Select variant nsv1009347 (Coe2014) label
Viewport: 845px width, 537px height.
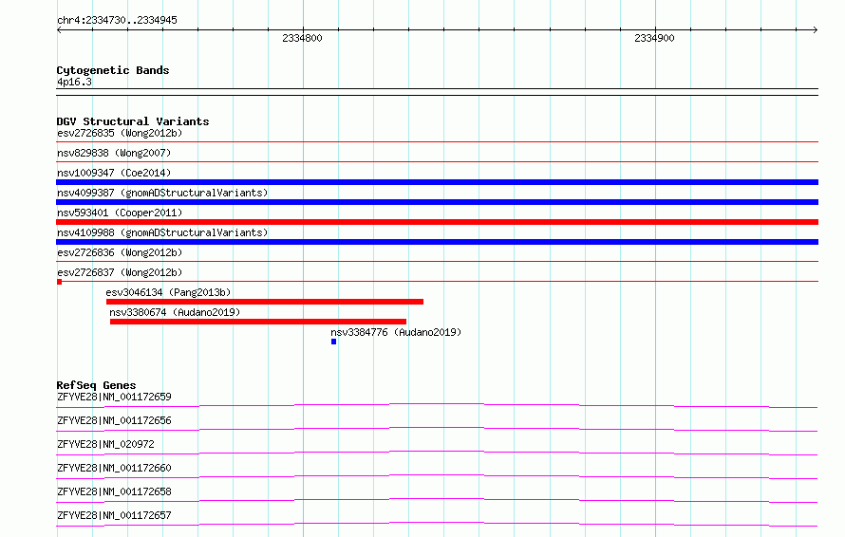click(x=114, y=173)
